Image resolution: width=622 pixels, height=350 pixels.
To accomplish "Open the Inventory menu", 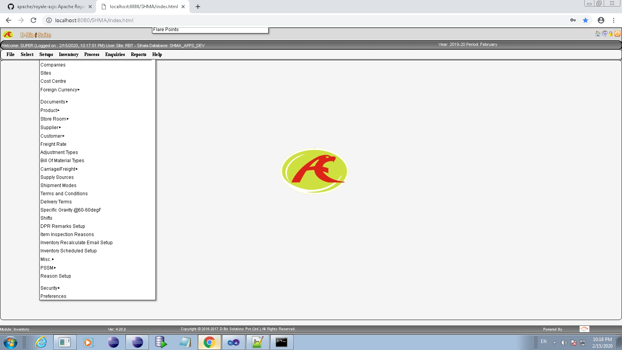I will click(x=68, y=54).
